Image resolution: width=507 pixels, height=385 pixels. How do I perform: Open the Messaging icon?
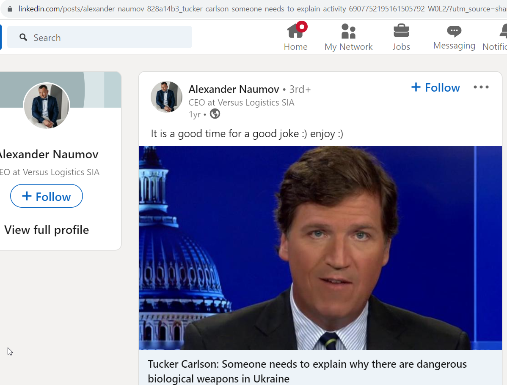click(x=454, y=37)
